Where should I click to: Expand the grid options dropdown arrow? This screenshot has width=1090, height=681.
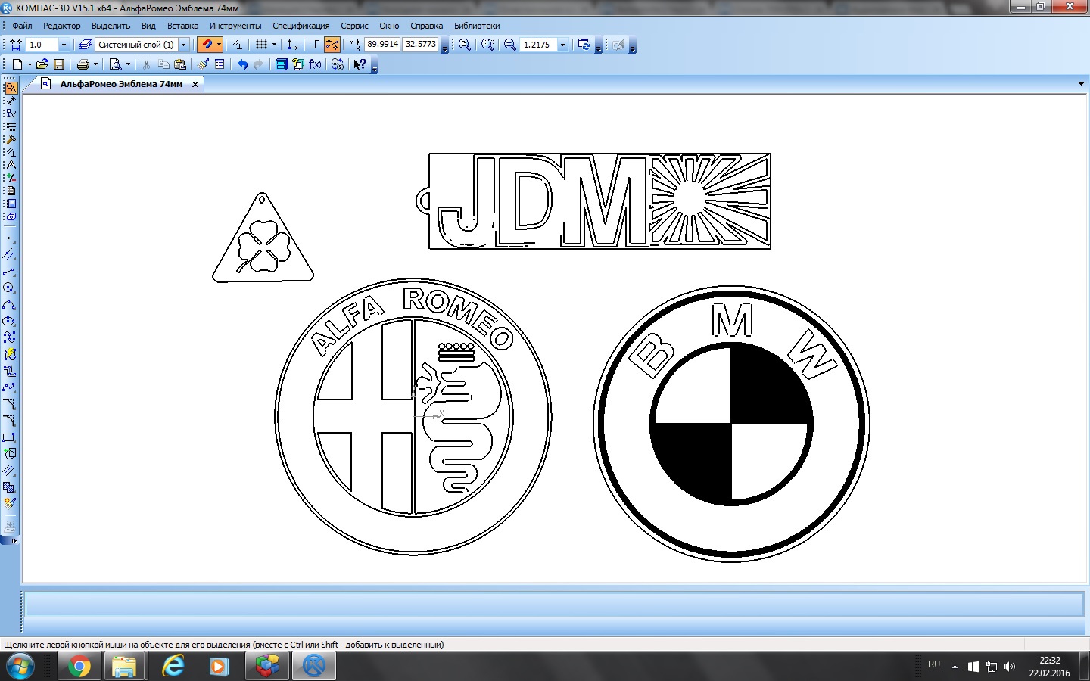tap(274, 45)
